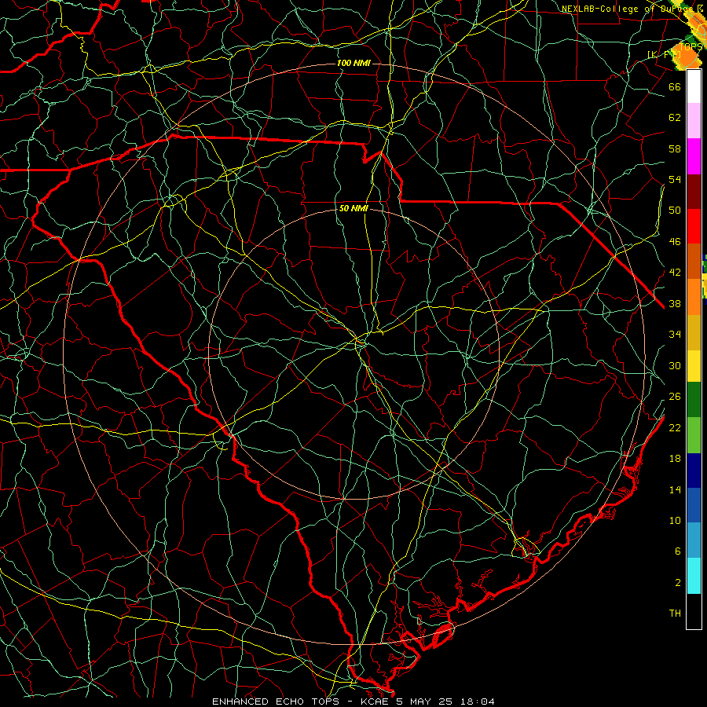707x707 pixels.
Task: Click the 18 legend value
Action: [675, 458]
